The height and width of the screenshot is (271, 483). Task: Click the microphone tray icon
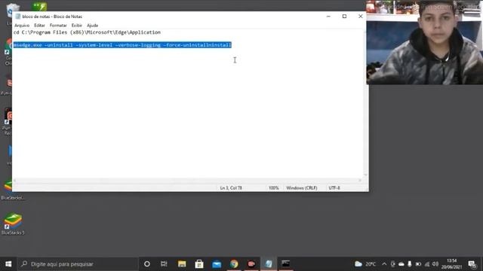coord(409,264)
